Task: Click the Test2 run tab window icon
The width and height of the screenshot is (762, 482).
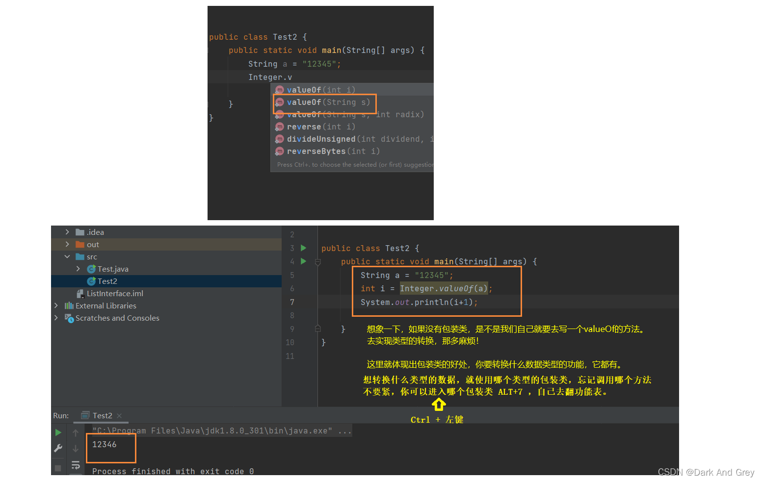Action: coord(85,415)
